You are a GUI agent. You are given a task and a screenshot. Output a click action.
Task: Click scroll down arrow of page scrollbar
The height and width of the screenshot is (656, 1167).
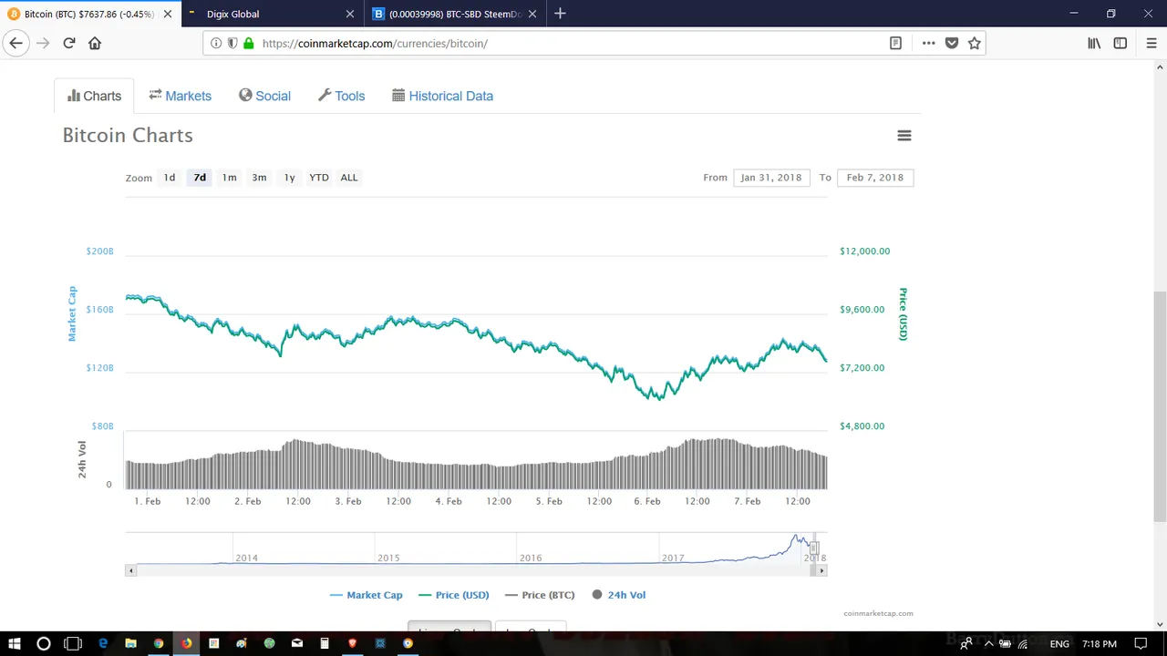[1160, 624]
